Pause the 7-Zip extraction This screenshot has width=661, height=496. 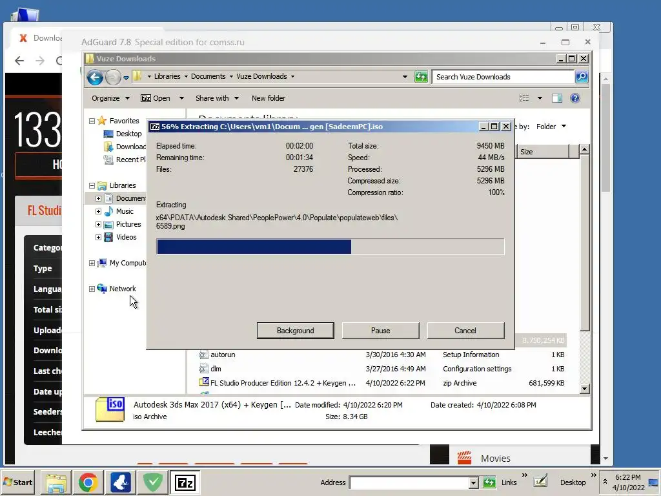click(381, 331)
